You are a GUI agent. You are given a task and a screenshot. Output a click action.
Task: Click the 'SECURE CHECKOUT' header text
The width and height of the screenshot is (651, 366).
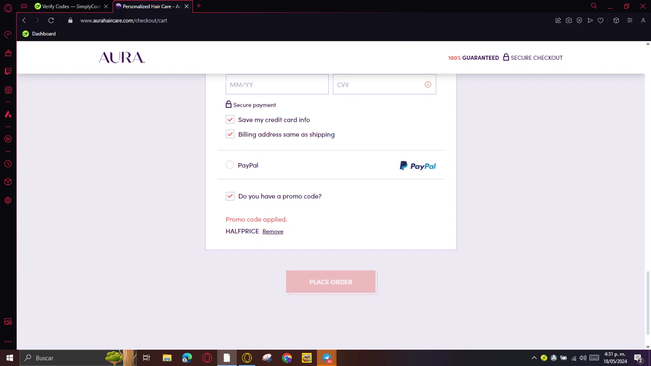tap(536, 58)
